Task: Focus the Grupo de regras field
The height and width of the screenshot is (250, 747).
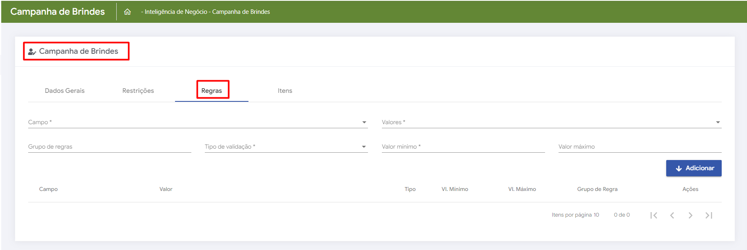Action: tap(109, 147)
